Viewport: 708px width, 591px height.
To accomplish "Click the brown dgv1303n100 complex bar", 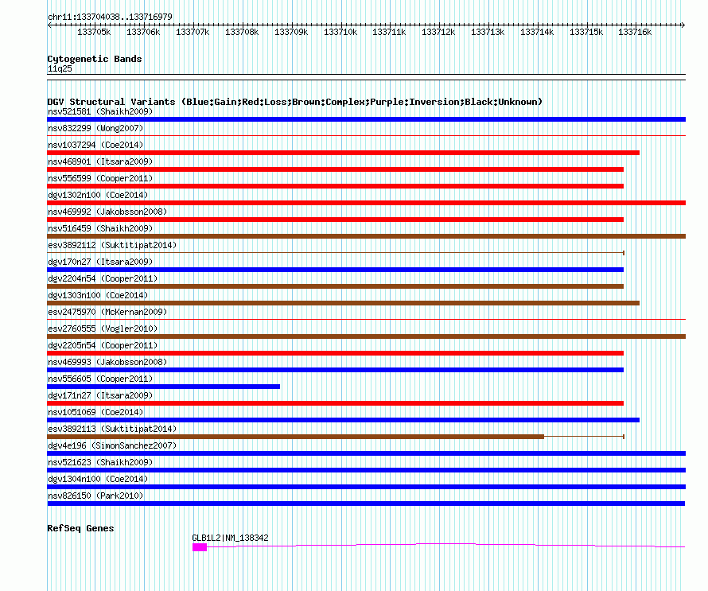I will (x=343, y=303).
